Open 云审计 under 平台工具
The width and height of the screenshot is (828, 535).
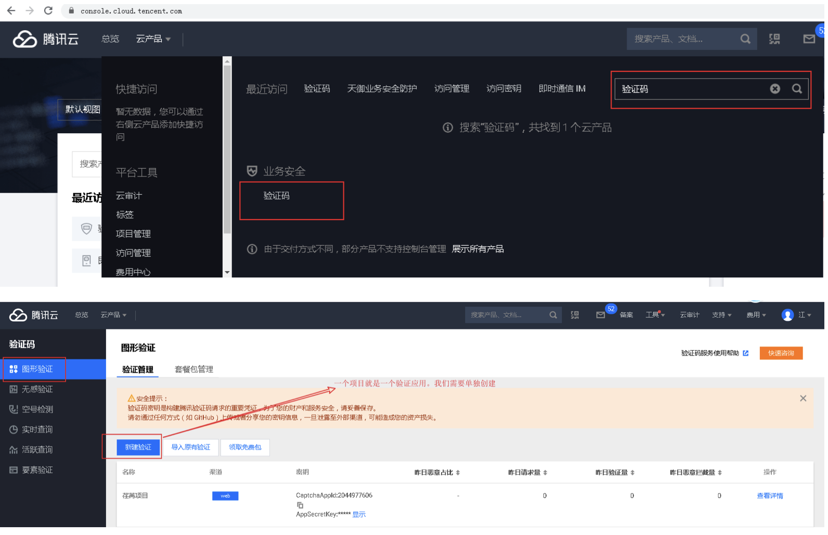pyautogui.click(x=130, y=197)
